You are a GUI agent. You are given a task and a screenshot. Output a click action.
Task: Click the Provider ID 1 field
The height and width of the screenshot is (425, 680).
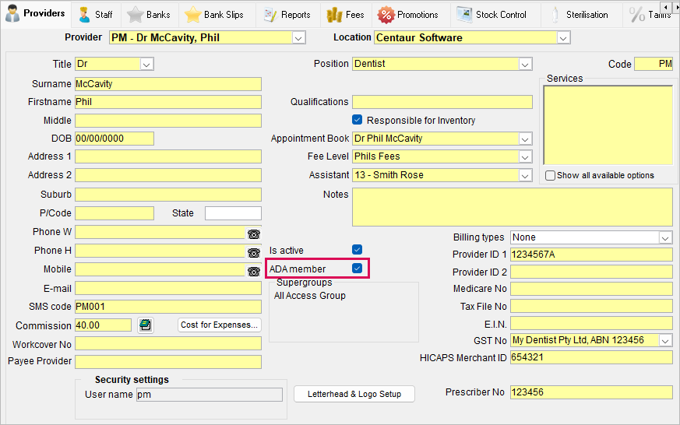591,255
